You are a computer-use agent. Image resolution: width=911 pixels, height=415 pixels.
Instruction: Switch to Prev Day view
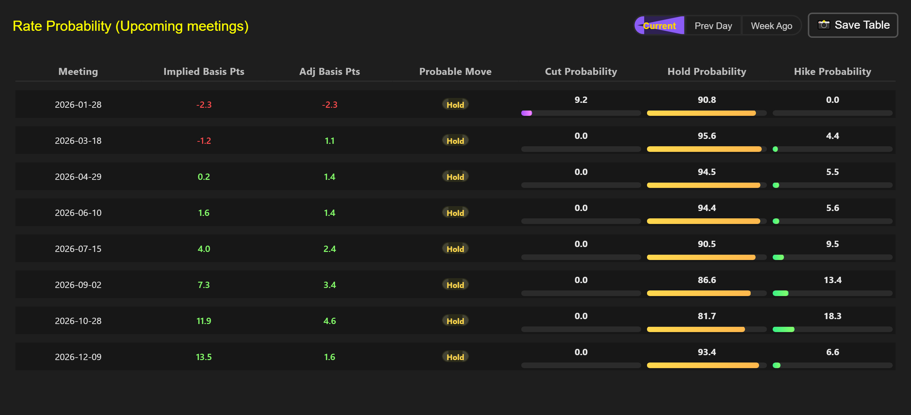(713, 26)
